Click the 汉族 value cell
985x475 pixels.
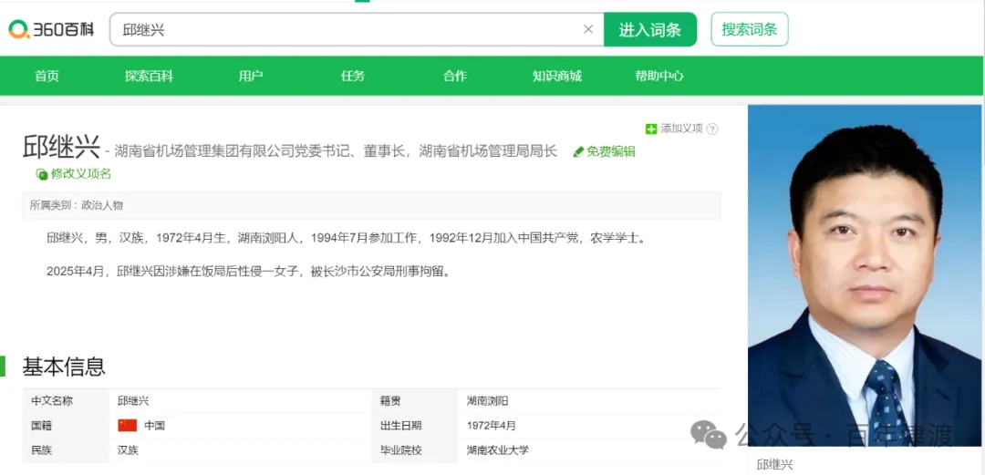(129, 449)
